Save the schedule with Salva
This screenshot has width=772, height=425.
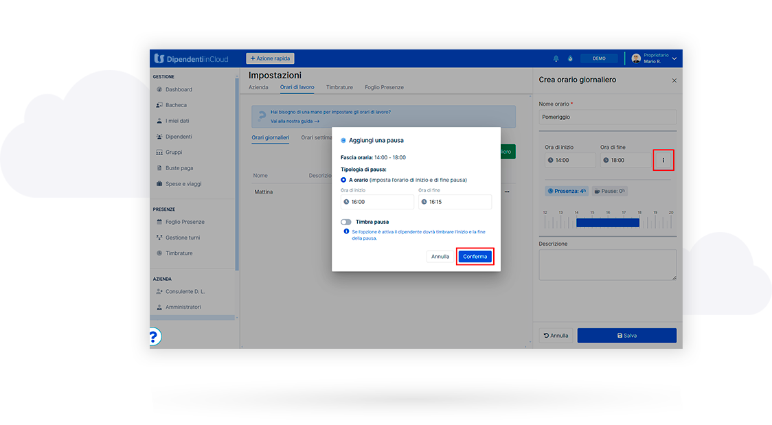[x=627, y=336]
